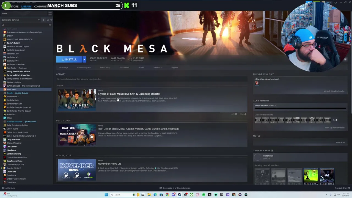Open the Library tab in Steam navigation
352x198 pixels.
point(26,7)
